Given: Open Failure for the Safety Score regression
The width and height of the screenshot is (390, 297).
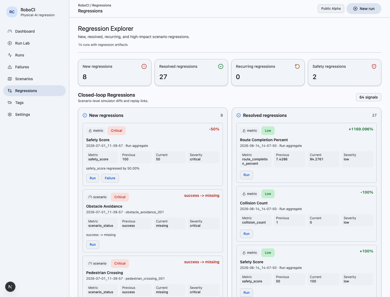Looking at the screenshot, I should pyautogui.click(x=110, y=178).
